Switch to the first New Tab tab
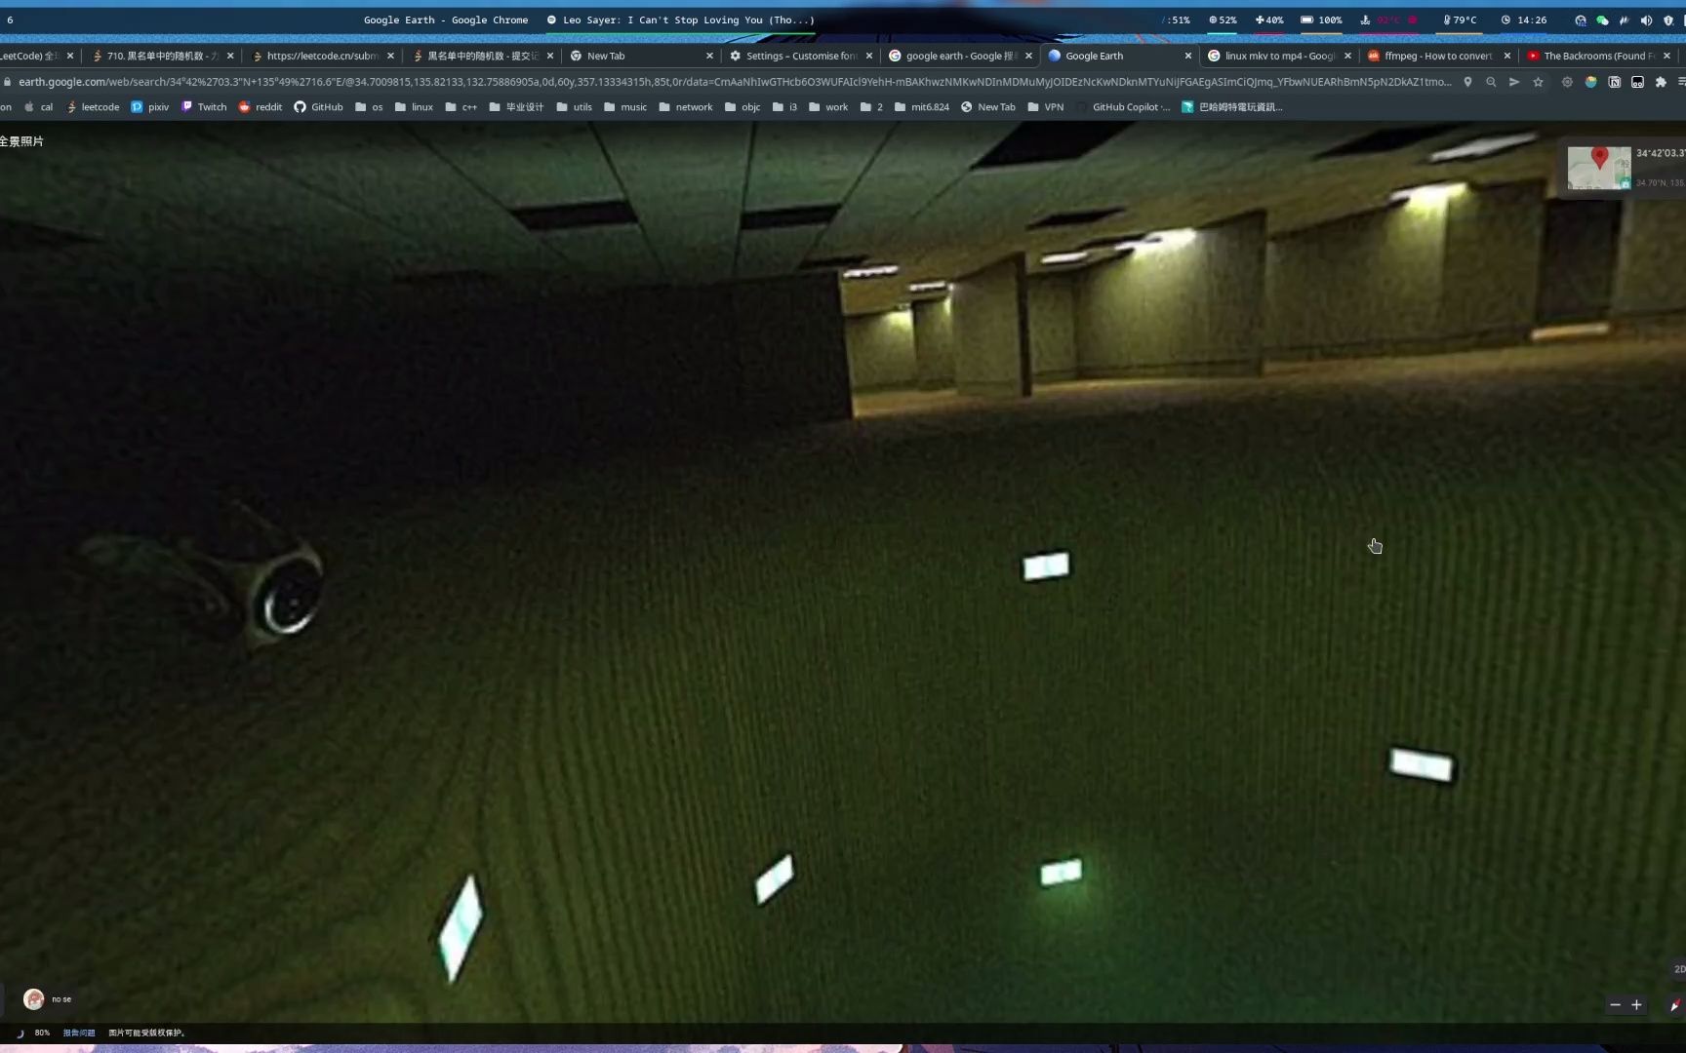 point(642,56)
